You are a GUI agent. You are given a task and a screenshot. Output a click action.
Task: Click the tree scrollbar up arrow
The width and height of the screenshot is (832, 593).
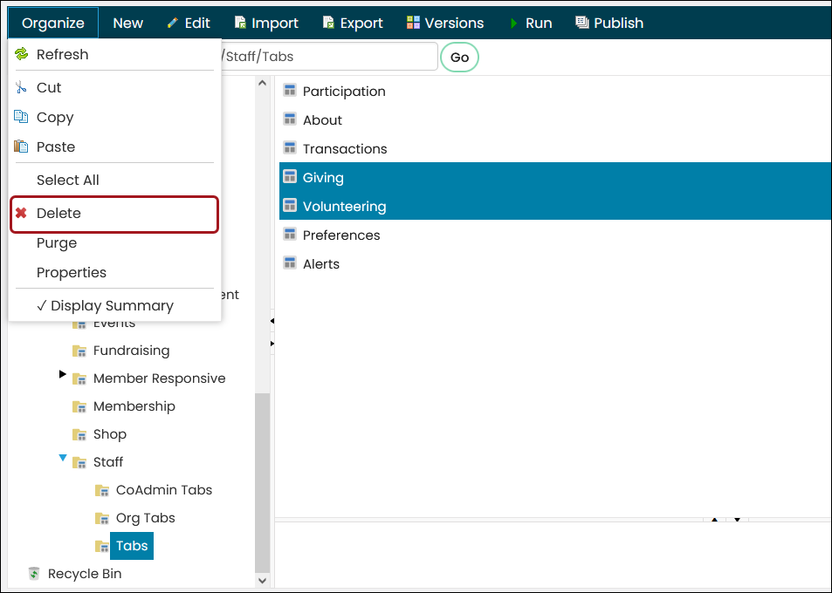coord(262,83)
